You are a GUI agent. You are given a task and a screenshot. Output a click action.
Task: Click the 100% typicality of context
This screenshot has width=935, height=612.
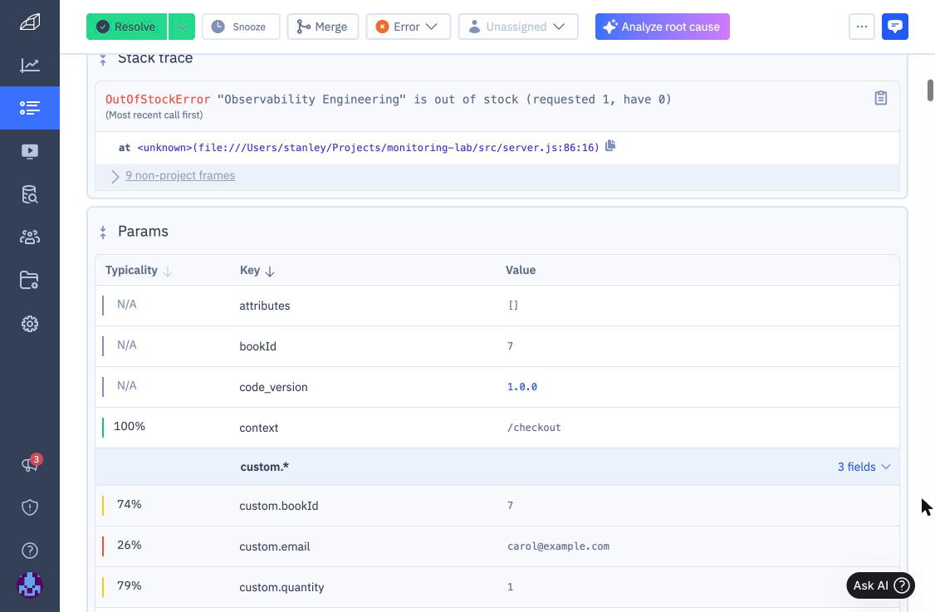click(x=130, y=426)
